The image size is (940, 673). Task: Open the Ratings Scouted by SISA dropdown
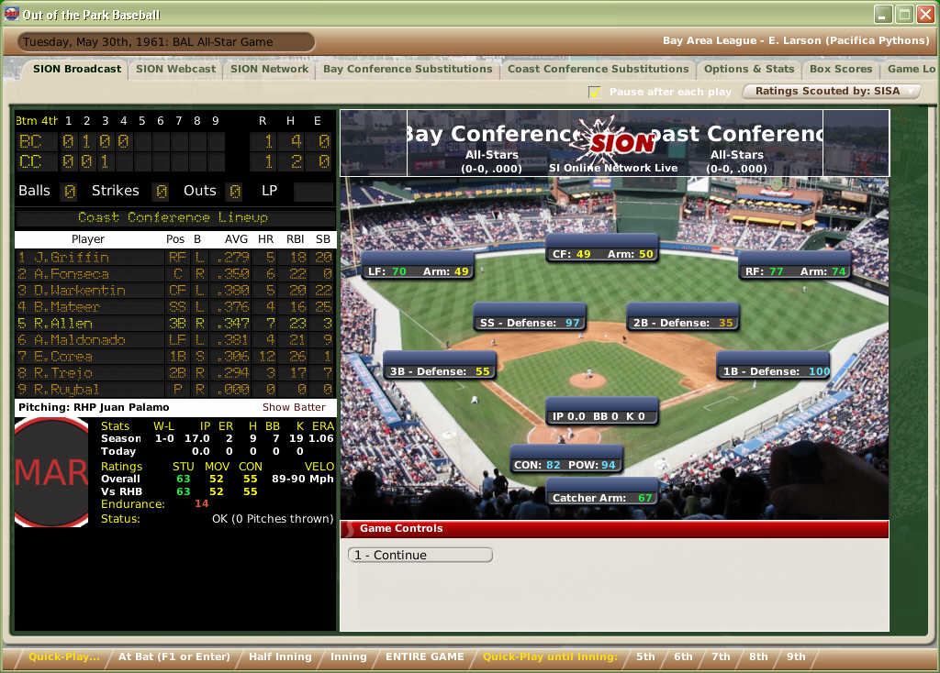click(x=832, y=91)
